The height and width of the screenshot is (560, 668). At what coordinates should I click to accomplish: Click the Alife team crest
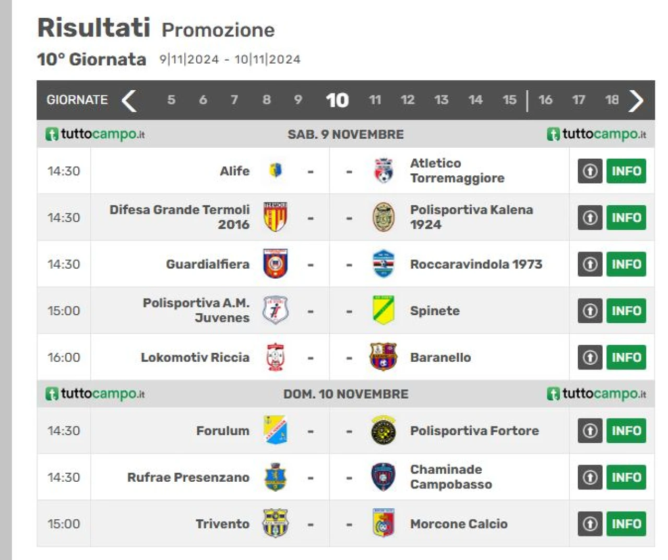tap(276, 170)
